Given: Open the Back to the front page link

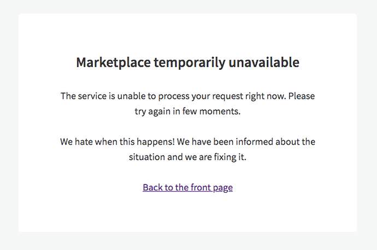Looking at the screenshot, I should tap(187, 188).
